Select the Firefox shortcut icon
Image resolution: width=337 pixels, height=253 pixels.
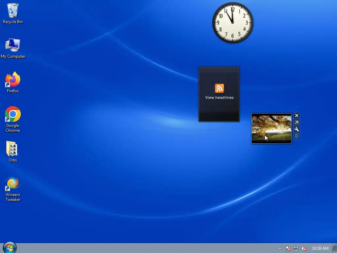pos(13,83)
